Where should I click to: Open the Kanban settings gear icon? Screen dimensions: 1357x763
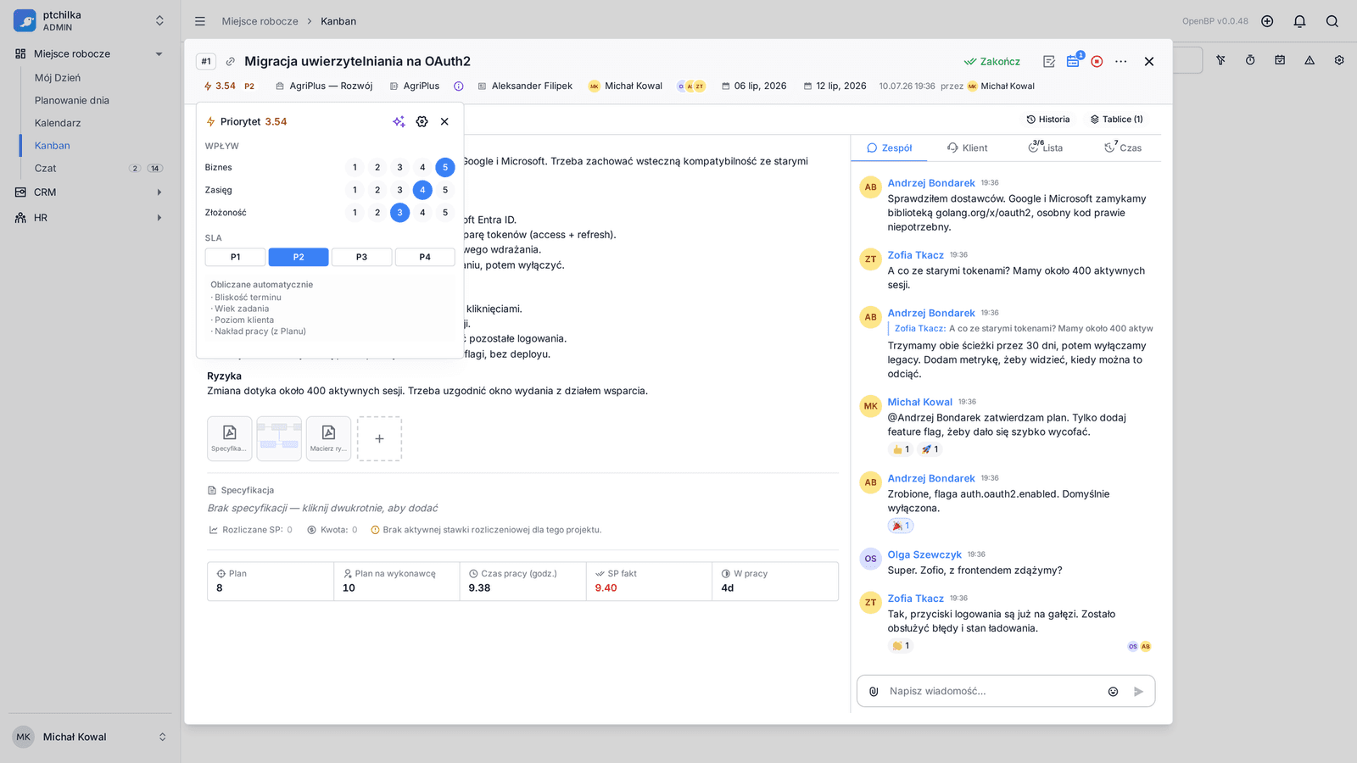pyautogui.click(x=1339, y=60)
